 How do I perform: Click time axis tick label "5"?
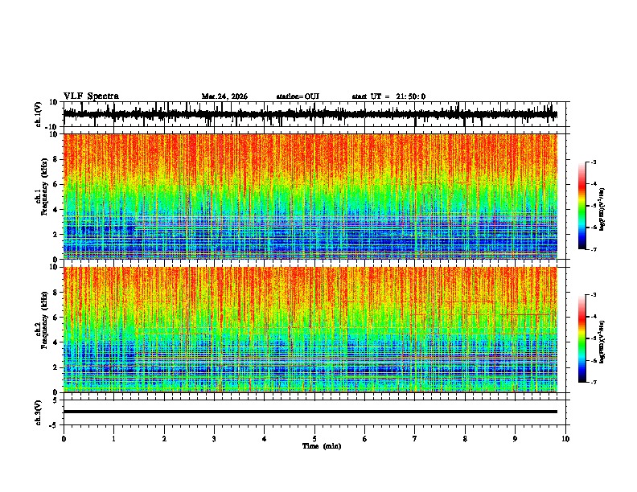pos(314,439)
